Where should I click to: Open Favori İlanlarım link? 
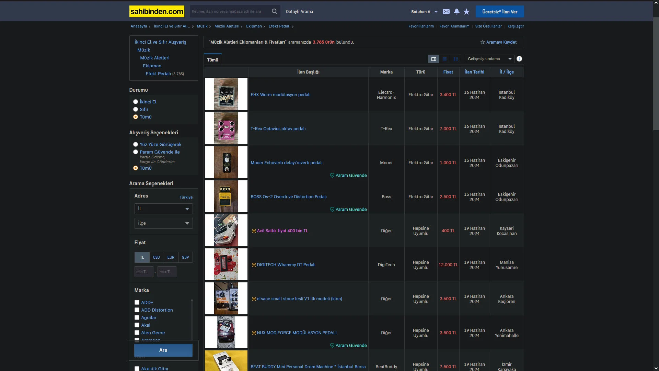point(421,26)
